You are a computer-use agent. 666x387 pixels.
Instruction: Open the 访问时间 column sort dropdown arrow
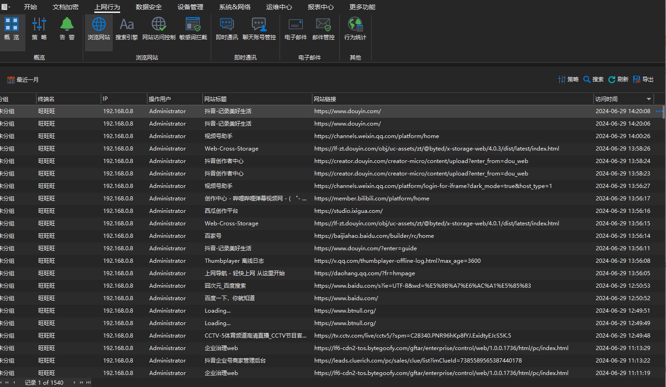tap(649, 99)
